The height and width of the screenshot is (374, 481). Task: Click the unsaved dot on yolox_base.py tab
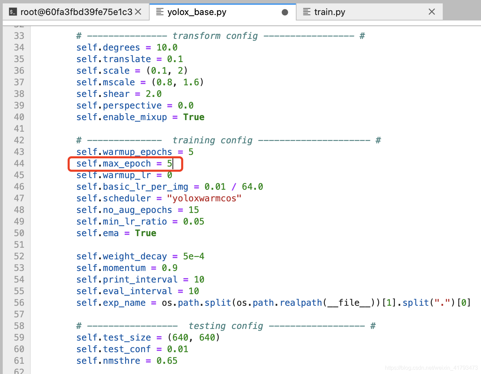pyautogui.click(x=285, y=12)
